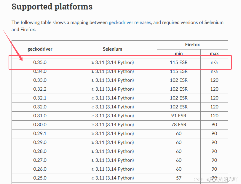Screen dimensions: 241x184
Task: Click the Selenium requirement in 0.33.0 row
Action: point(113,80)
